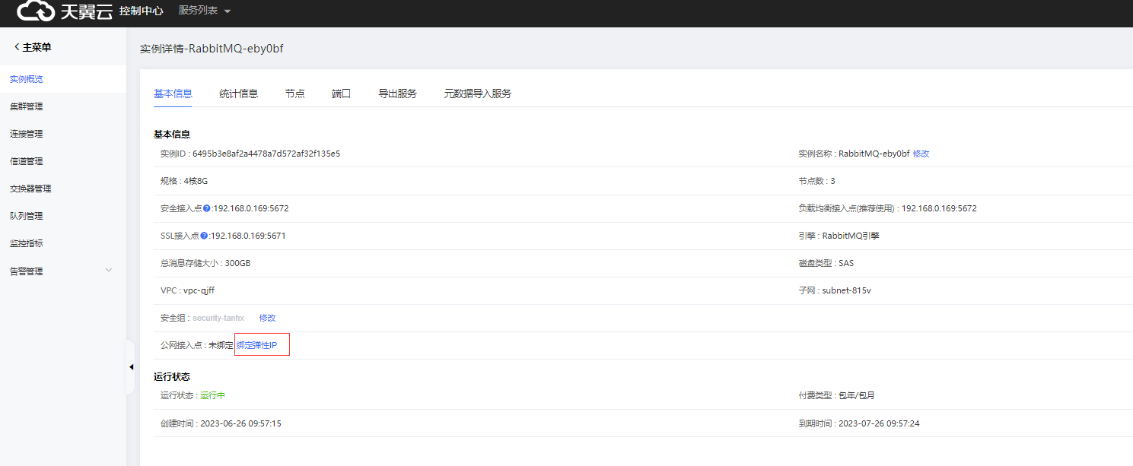Switch to the 元数据导入服务 tab
Image resolution: width=1133 pixels, height=466 pixels.
tap(478, 94)
